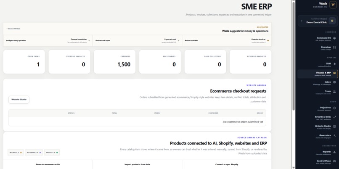Open CRM using its sidebar icon
The width and height of the screenshot is (339, 169).
click(334, 64)
